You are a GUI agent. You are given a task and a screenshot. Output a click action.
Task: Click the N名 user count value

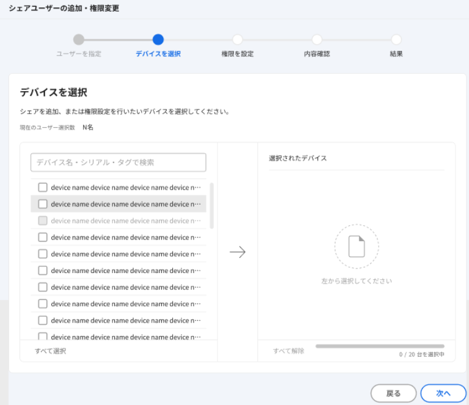(88, 128)
